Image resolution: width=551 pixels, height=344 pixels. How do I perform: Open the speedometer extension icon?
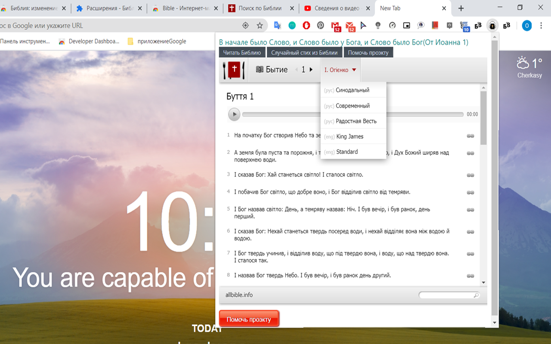tap(392, 25)
